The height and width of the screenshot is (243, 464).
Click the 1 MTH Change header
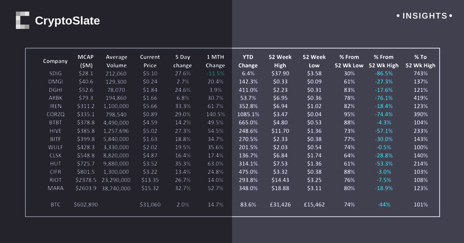coord(215,61)
